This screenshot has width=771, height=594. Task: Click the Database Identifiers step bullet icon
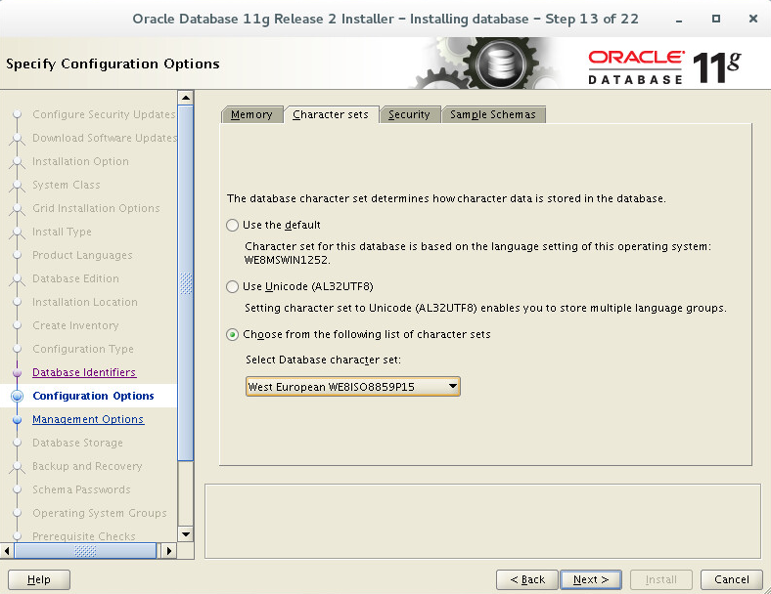click(18, 372)
